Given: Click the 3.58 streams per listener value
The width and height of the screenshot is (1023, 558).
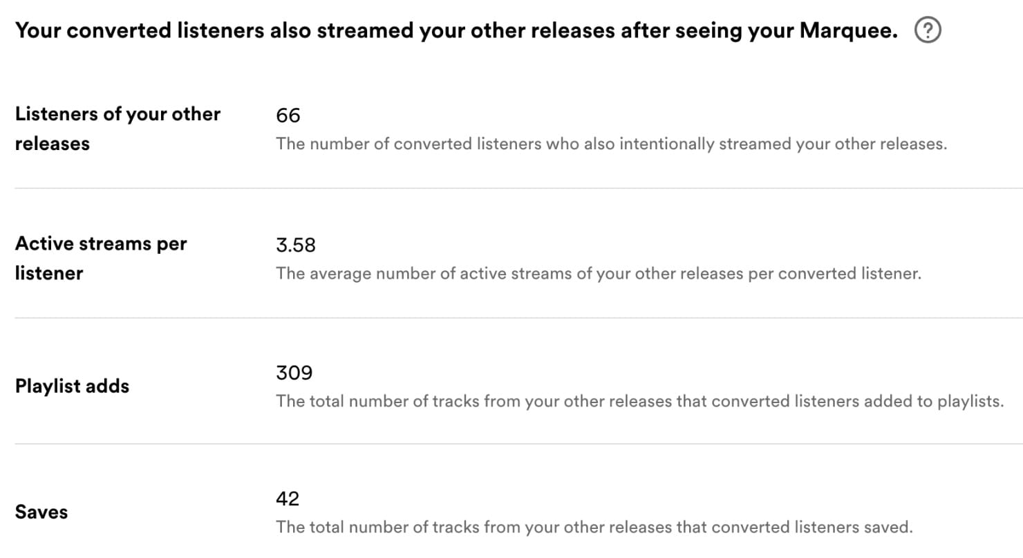Looking at the screenshot, I should pos(296,245).
